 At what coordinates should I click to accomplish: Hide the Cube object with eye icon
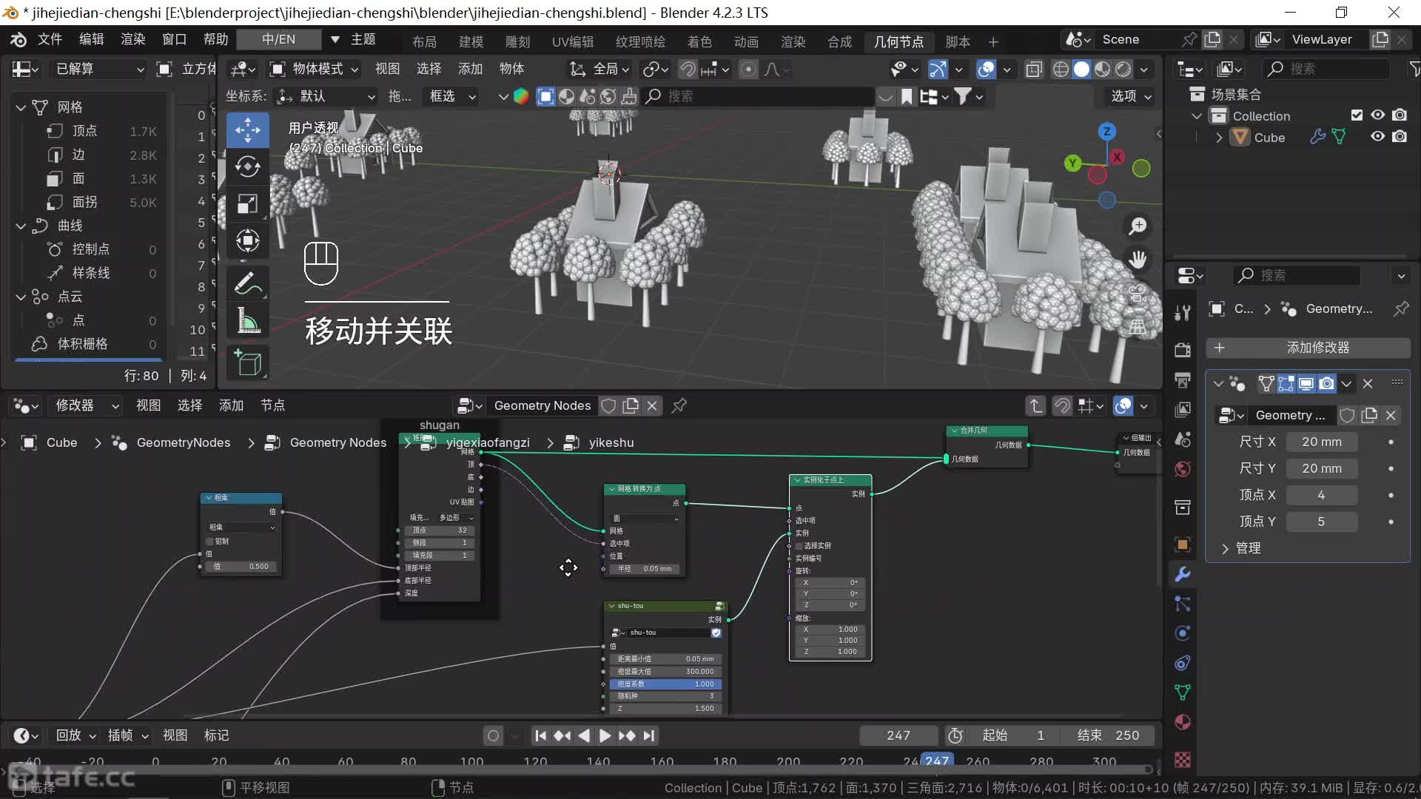[x=1377, y=137]
